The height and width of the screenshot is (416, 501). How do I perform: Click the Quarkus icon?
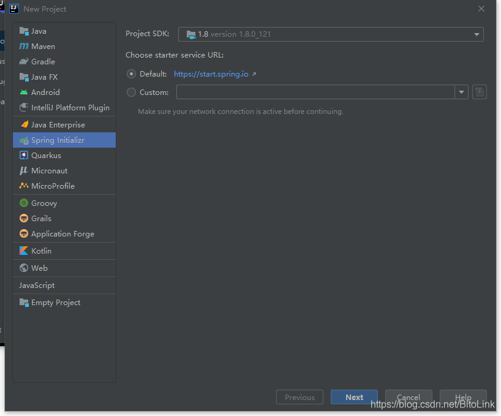[x=24, y=155]
